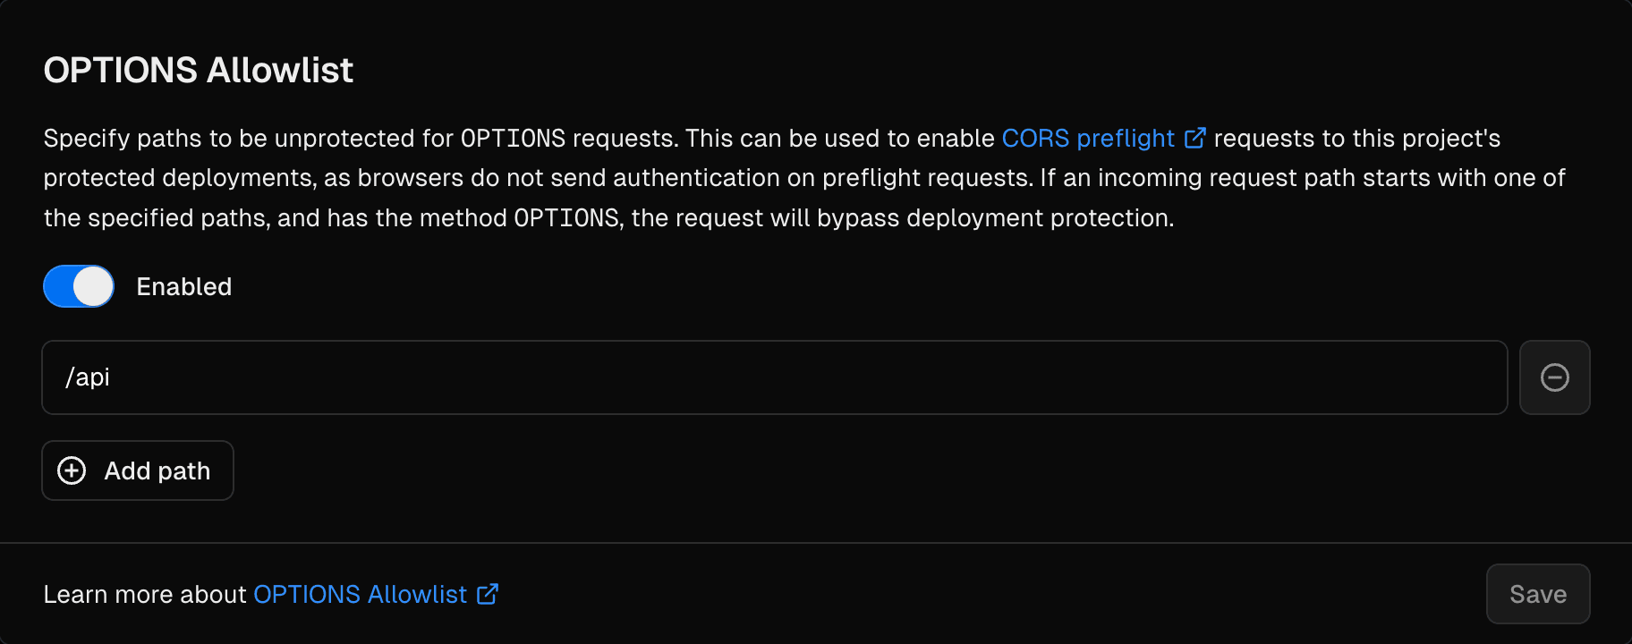
Task: Select the circled minus button next to path field
Action: pos(1554,377)
